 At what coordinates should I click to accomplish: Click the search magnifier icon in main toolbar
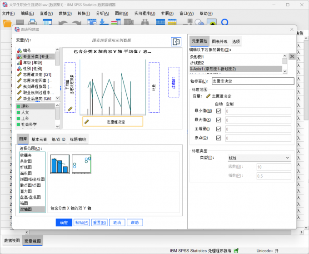point(224,22)
